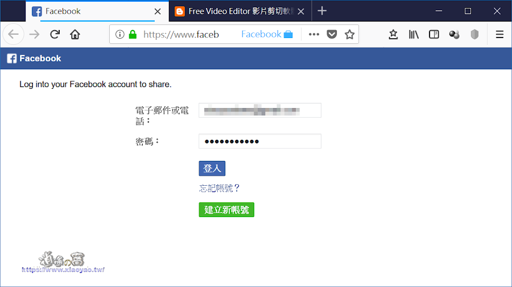Click the email or phone input field
Viewport: 512px width, 287px height.
(260, 110)
